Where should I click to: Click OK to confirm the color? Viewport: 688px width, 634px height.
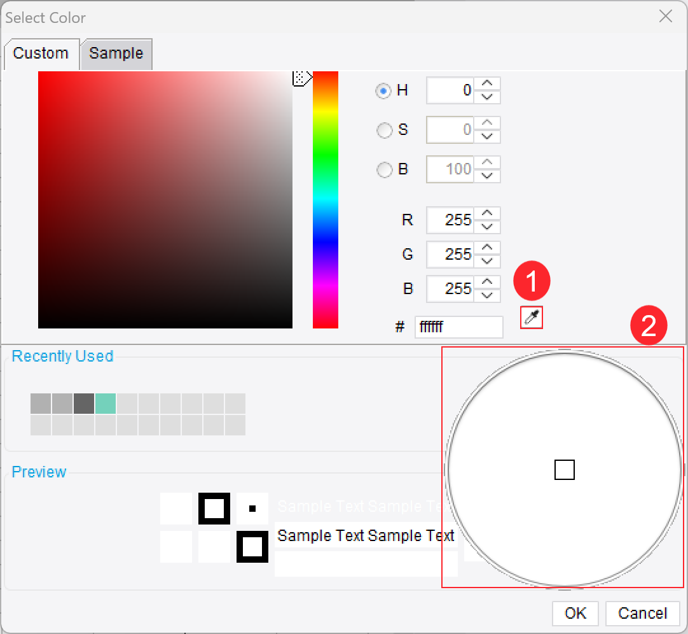click(575, 613)
